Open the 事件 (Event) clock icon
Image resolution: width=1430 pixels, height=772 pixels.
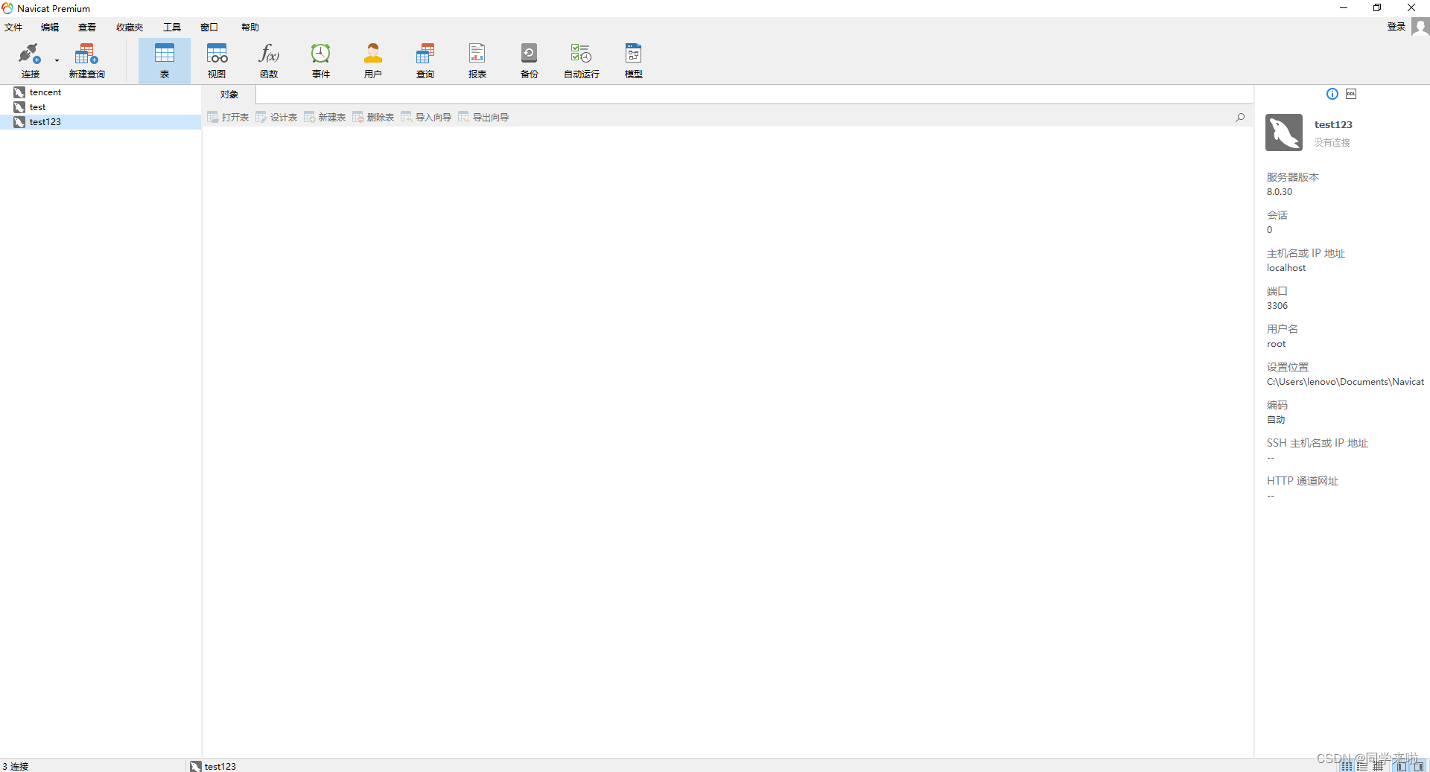321,54
